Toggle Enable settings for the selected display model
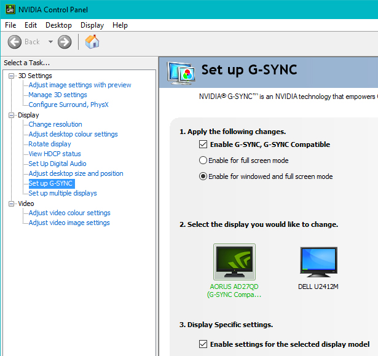The width and height of the screenshot is (378, 356). (203, 344)
